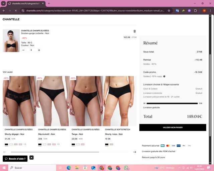Show hidden system tray icons

click(180, 168)
